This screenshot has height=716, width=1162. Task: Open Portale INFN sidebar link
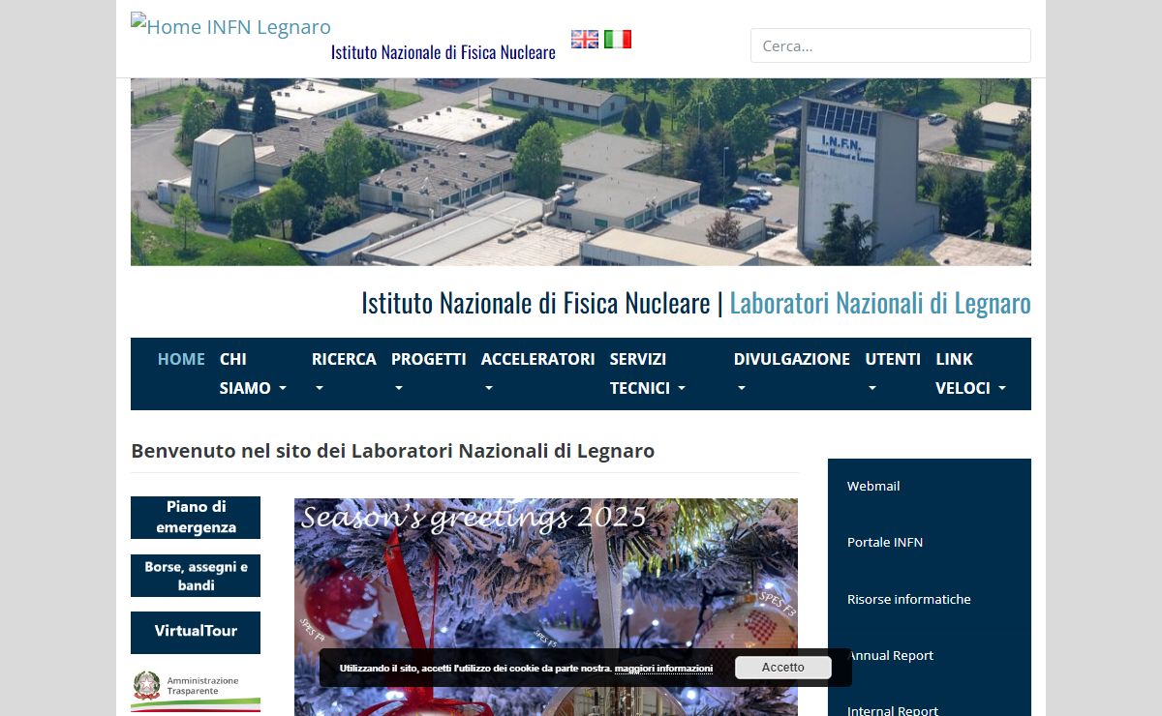click(x=885, y=542)
